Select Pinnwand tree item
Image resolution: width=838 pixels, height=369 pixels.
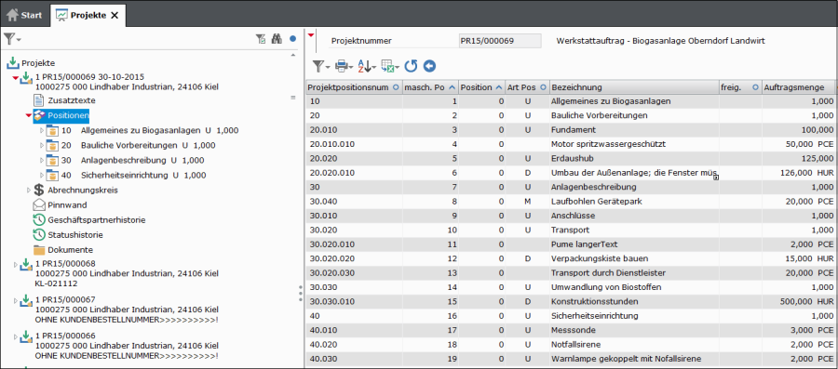pos(67,204)
